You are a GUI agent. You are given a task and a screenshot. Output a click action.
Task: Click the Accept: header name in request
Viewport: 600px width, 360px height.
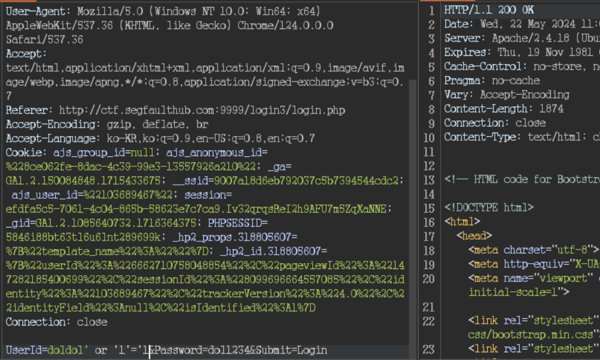point(26,53)
